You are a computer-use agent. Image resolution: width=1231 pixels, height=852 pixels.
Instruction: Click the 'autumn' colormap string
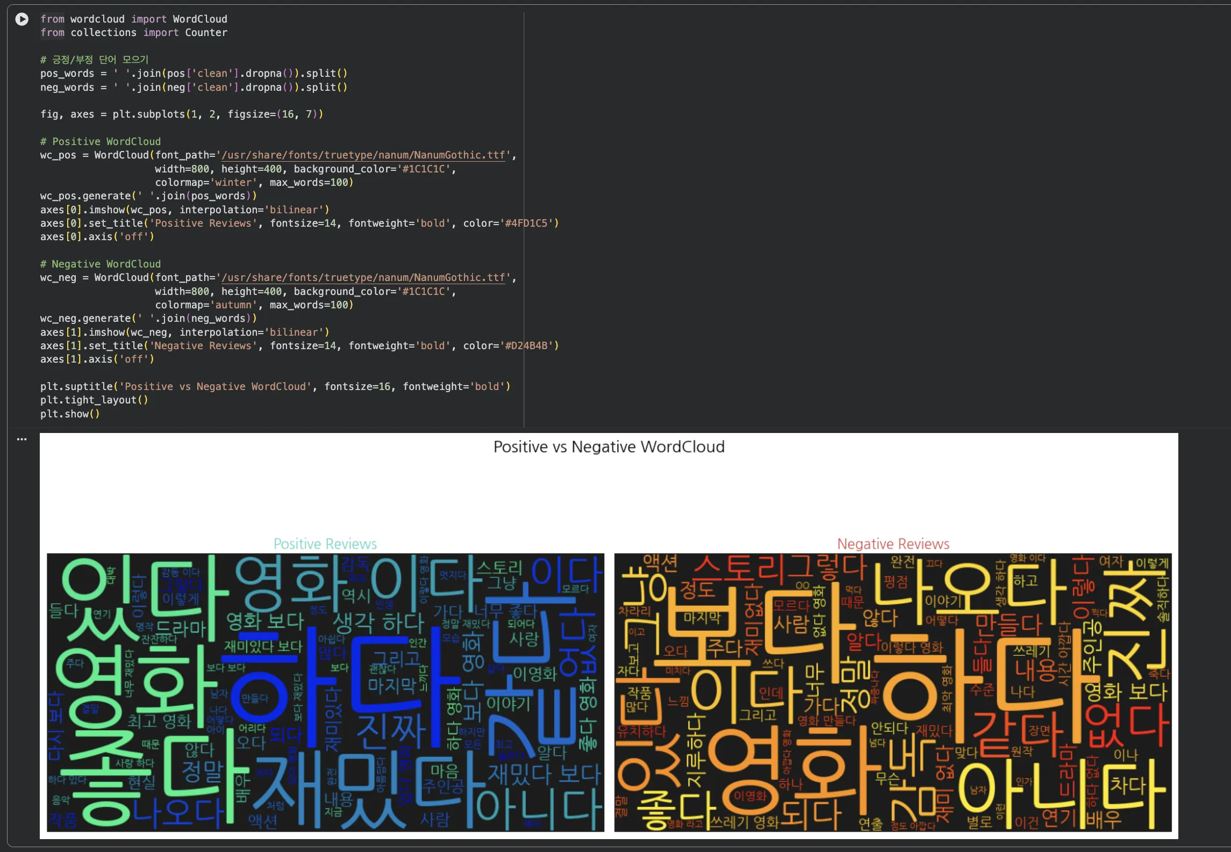coord(233,305)
